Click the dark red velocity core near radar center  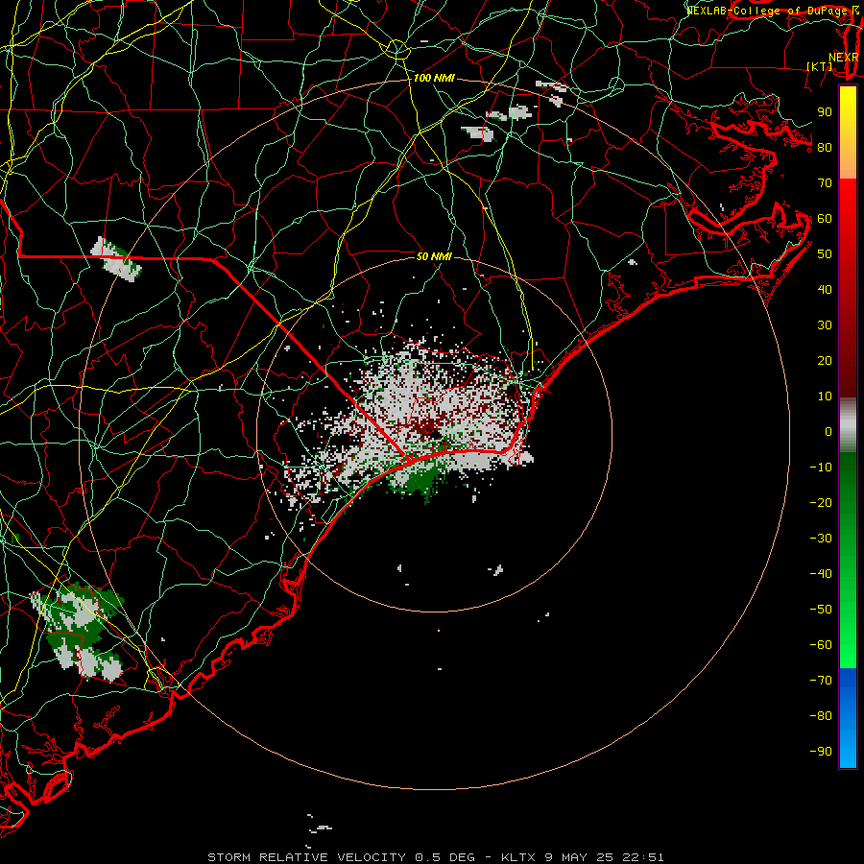pos(425,425)
